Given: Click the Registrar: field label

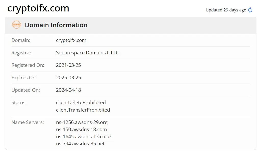Looking at the screenshot, I should coord(22,53).
